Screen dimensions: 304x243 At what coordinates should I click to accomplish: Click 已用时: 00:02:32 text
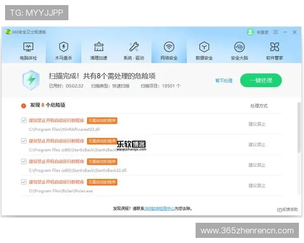click(x=66, y=86)
